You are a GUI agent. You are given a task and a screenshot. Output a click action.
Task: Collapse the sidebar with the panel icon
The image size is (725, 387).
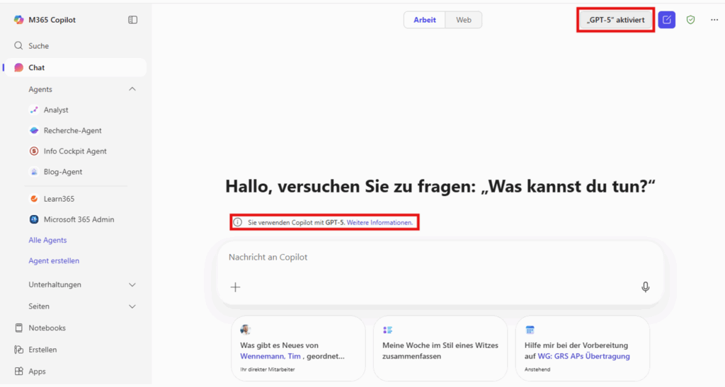pos(132,20)
